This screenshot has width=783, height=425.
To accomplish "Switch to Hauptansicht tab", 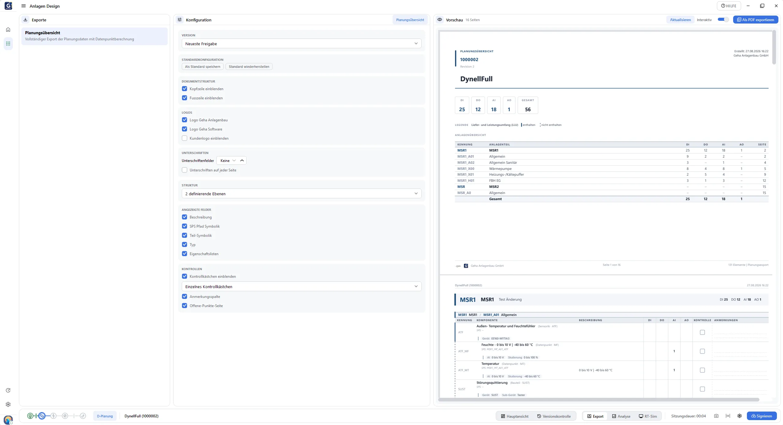I will [515, 416].
